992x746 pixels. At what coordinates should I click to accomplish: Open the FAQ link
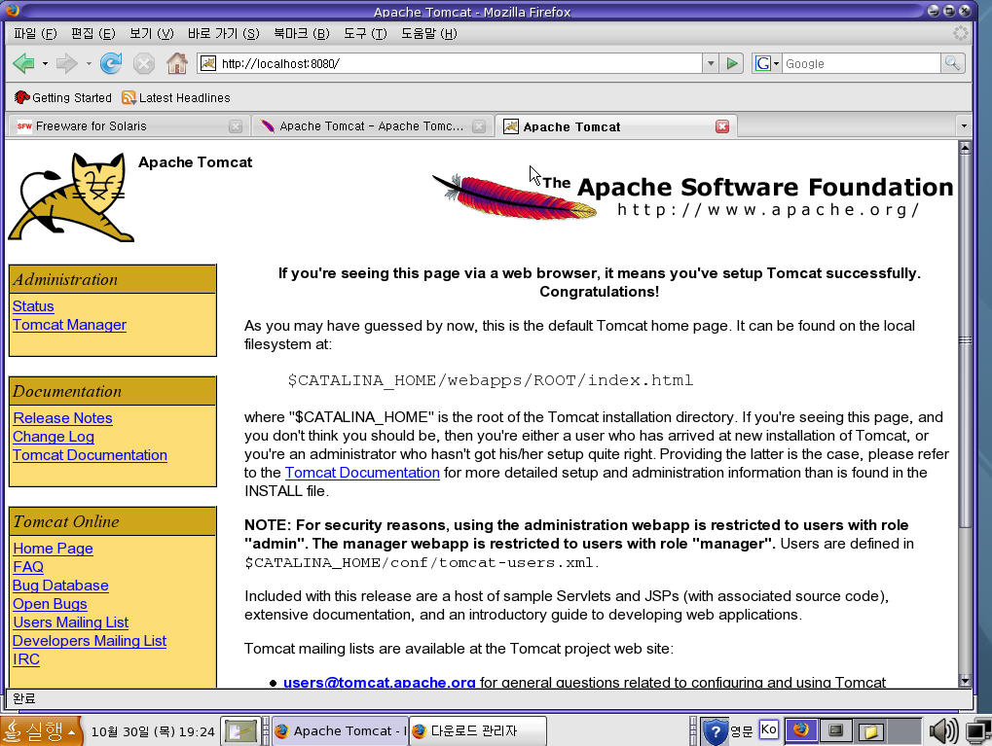[x=28, y=567]
